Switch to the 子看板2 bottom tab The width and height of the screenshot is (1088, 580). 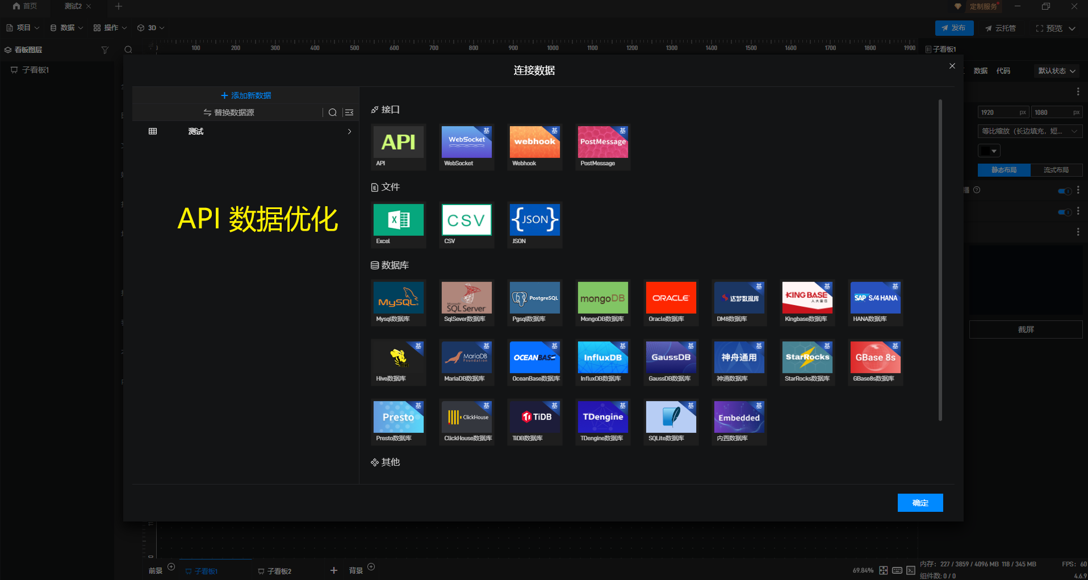pos(278,571)
